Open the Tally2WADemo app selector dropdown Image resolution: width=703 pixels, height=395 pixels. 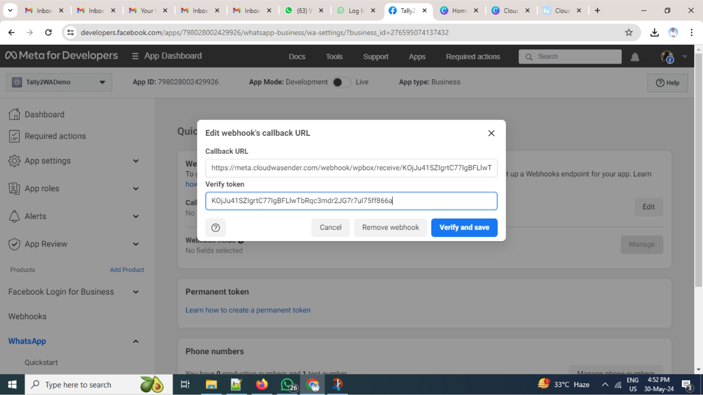59,82
